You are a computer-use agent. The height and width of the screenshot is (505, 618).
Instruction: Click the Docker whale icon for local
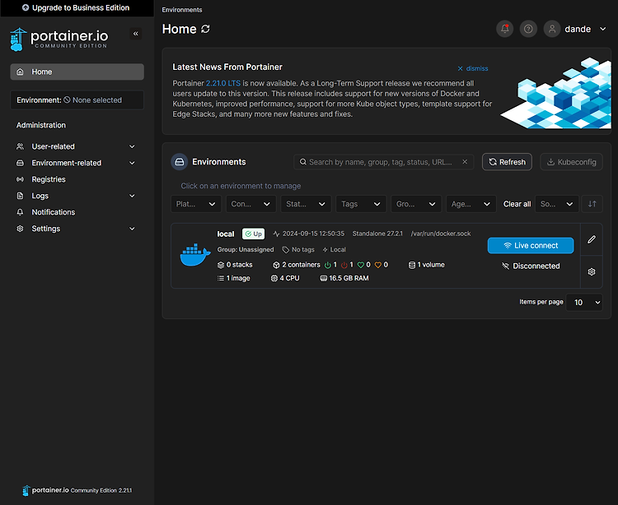click(x=195, y=255)
